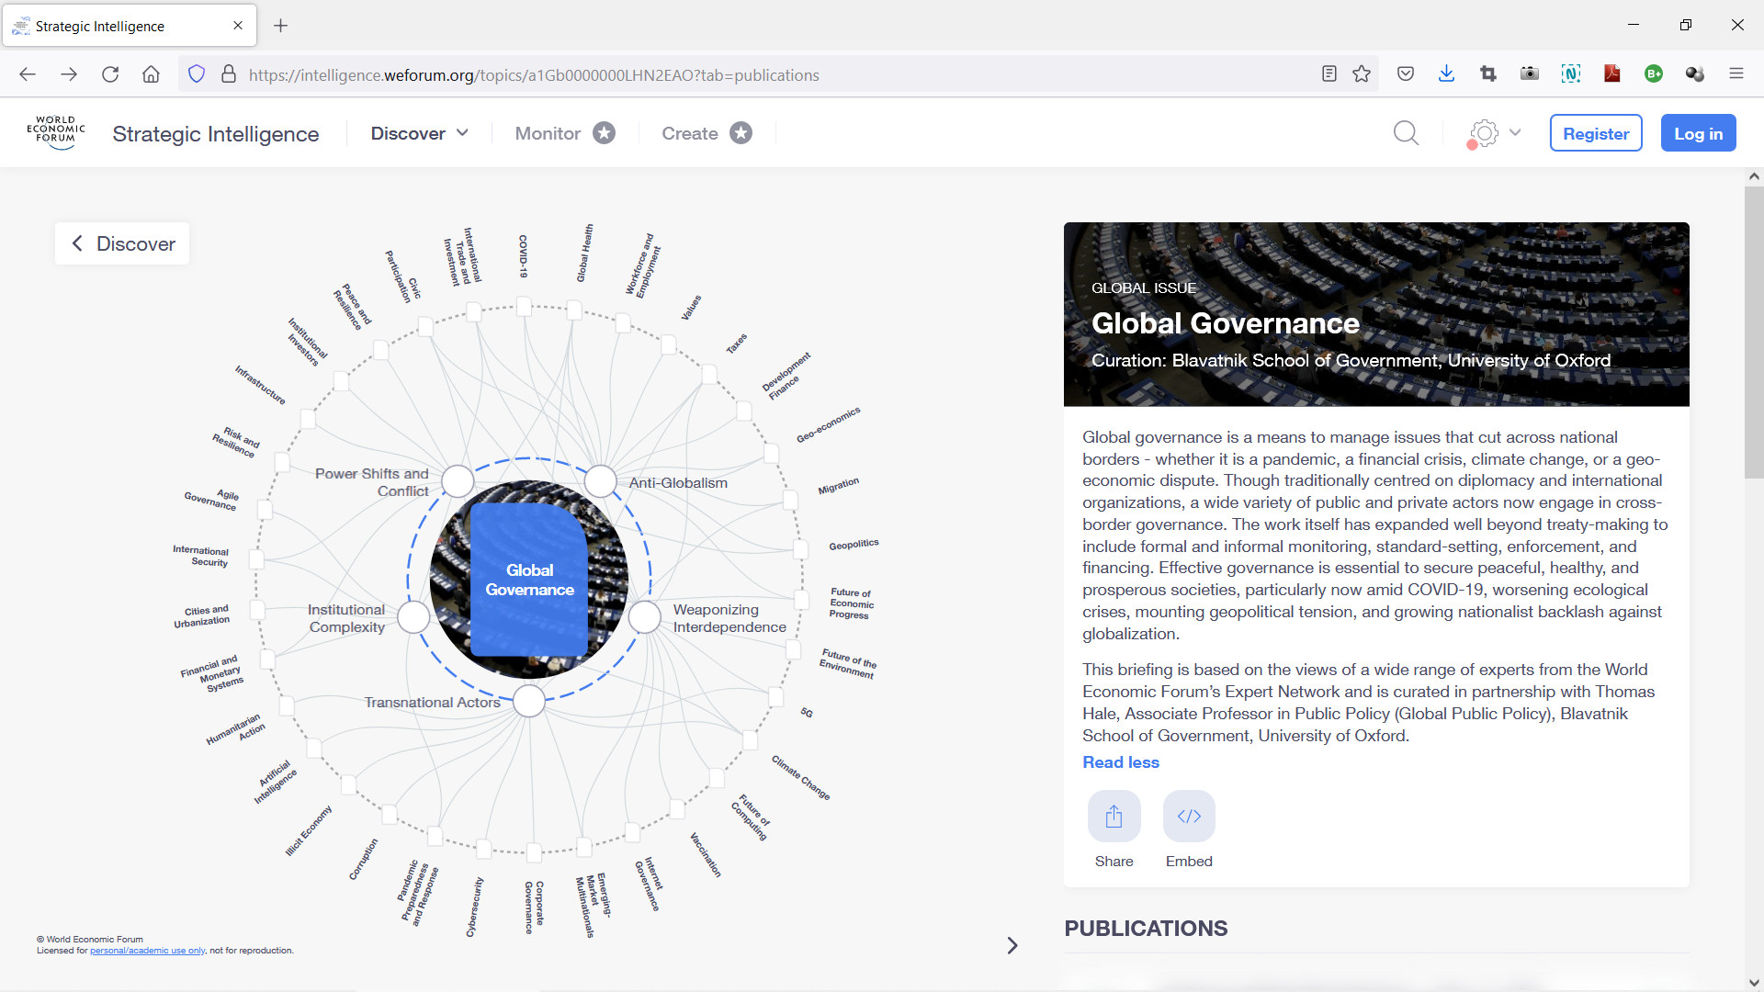Click the Embed code icon
The height and width of the screenshot is (992, 1764).
coord(1189,817)
